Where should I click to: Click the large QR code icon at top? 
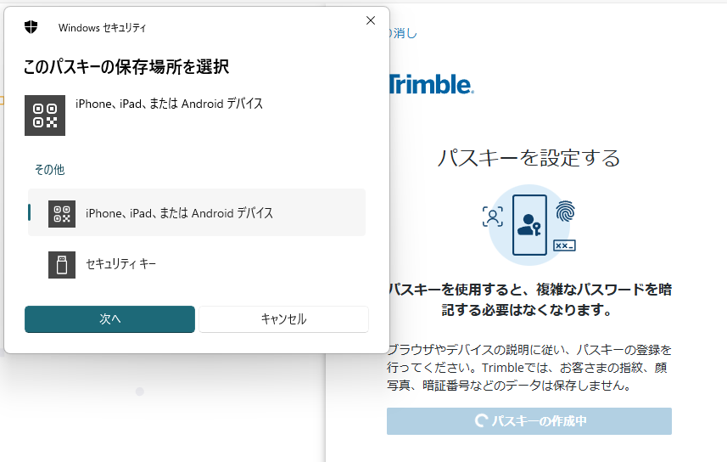(x=45, y=115)
